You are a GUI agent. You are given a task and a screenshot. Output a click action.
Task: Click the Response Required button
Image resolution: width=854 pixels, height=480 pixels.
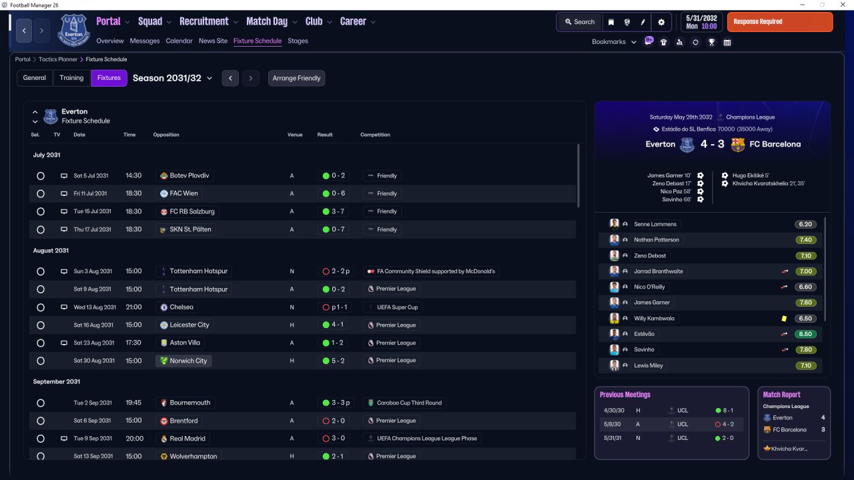coord(780,22)
